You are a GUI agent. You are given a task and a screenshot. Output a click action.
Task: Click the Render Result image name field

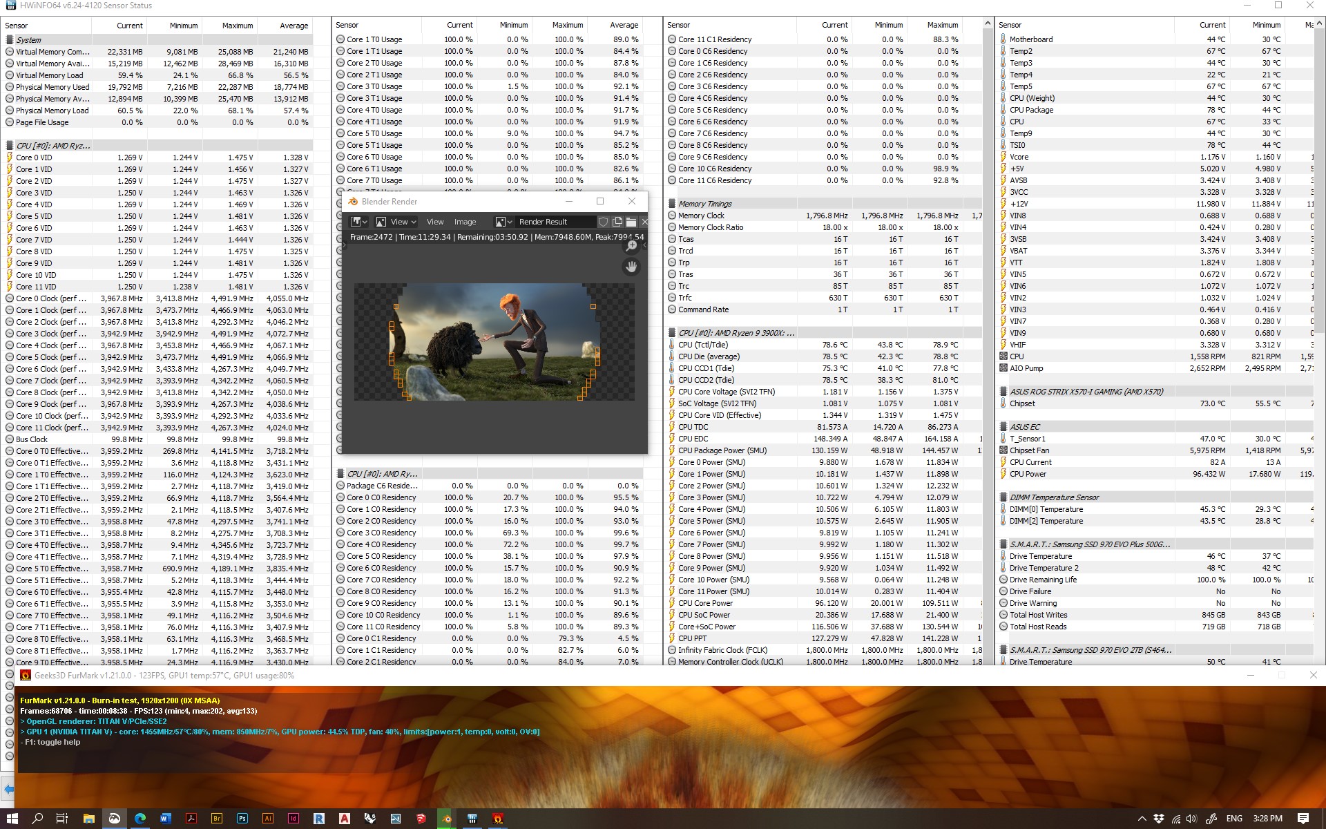552,222
